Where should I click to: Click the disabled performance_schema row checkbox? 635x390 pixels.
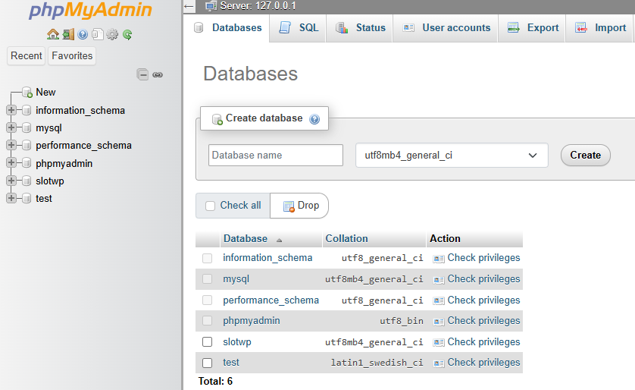tap(208, 300)
